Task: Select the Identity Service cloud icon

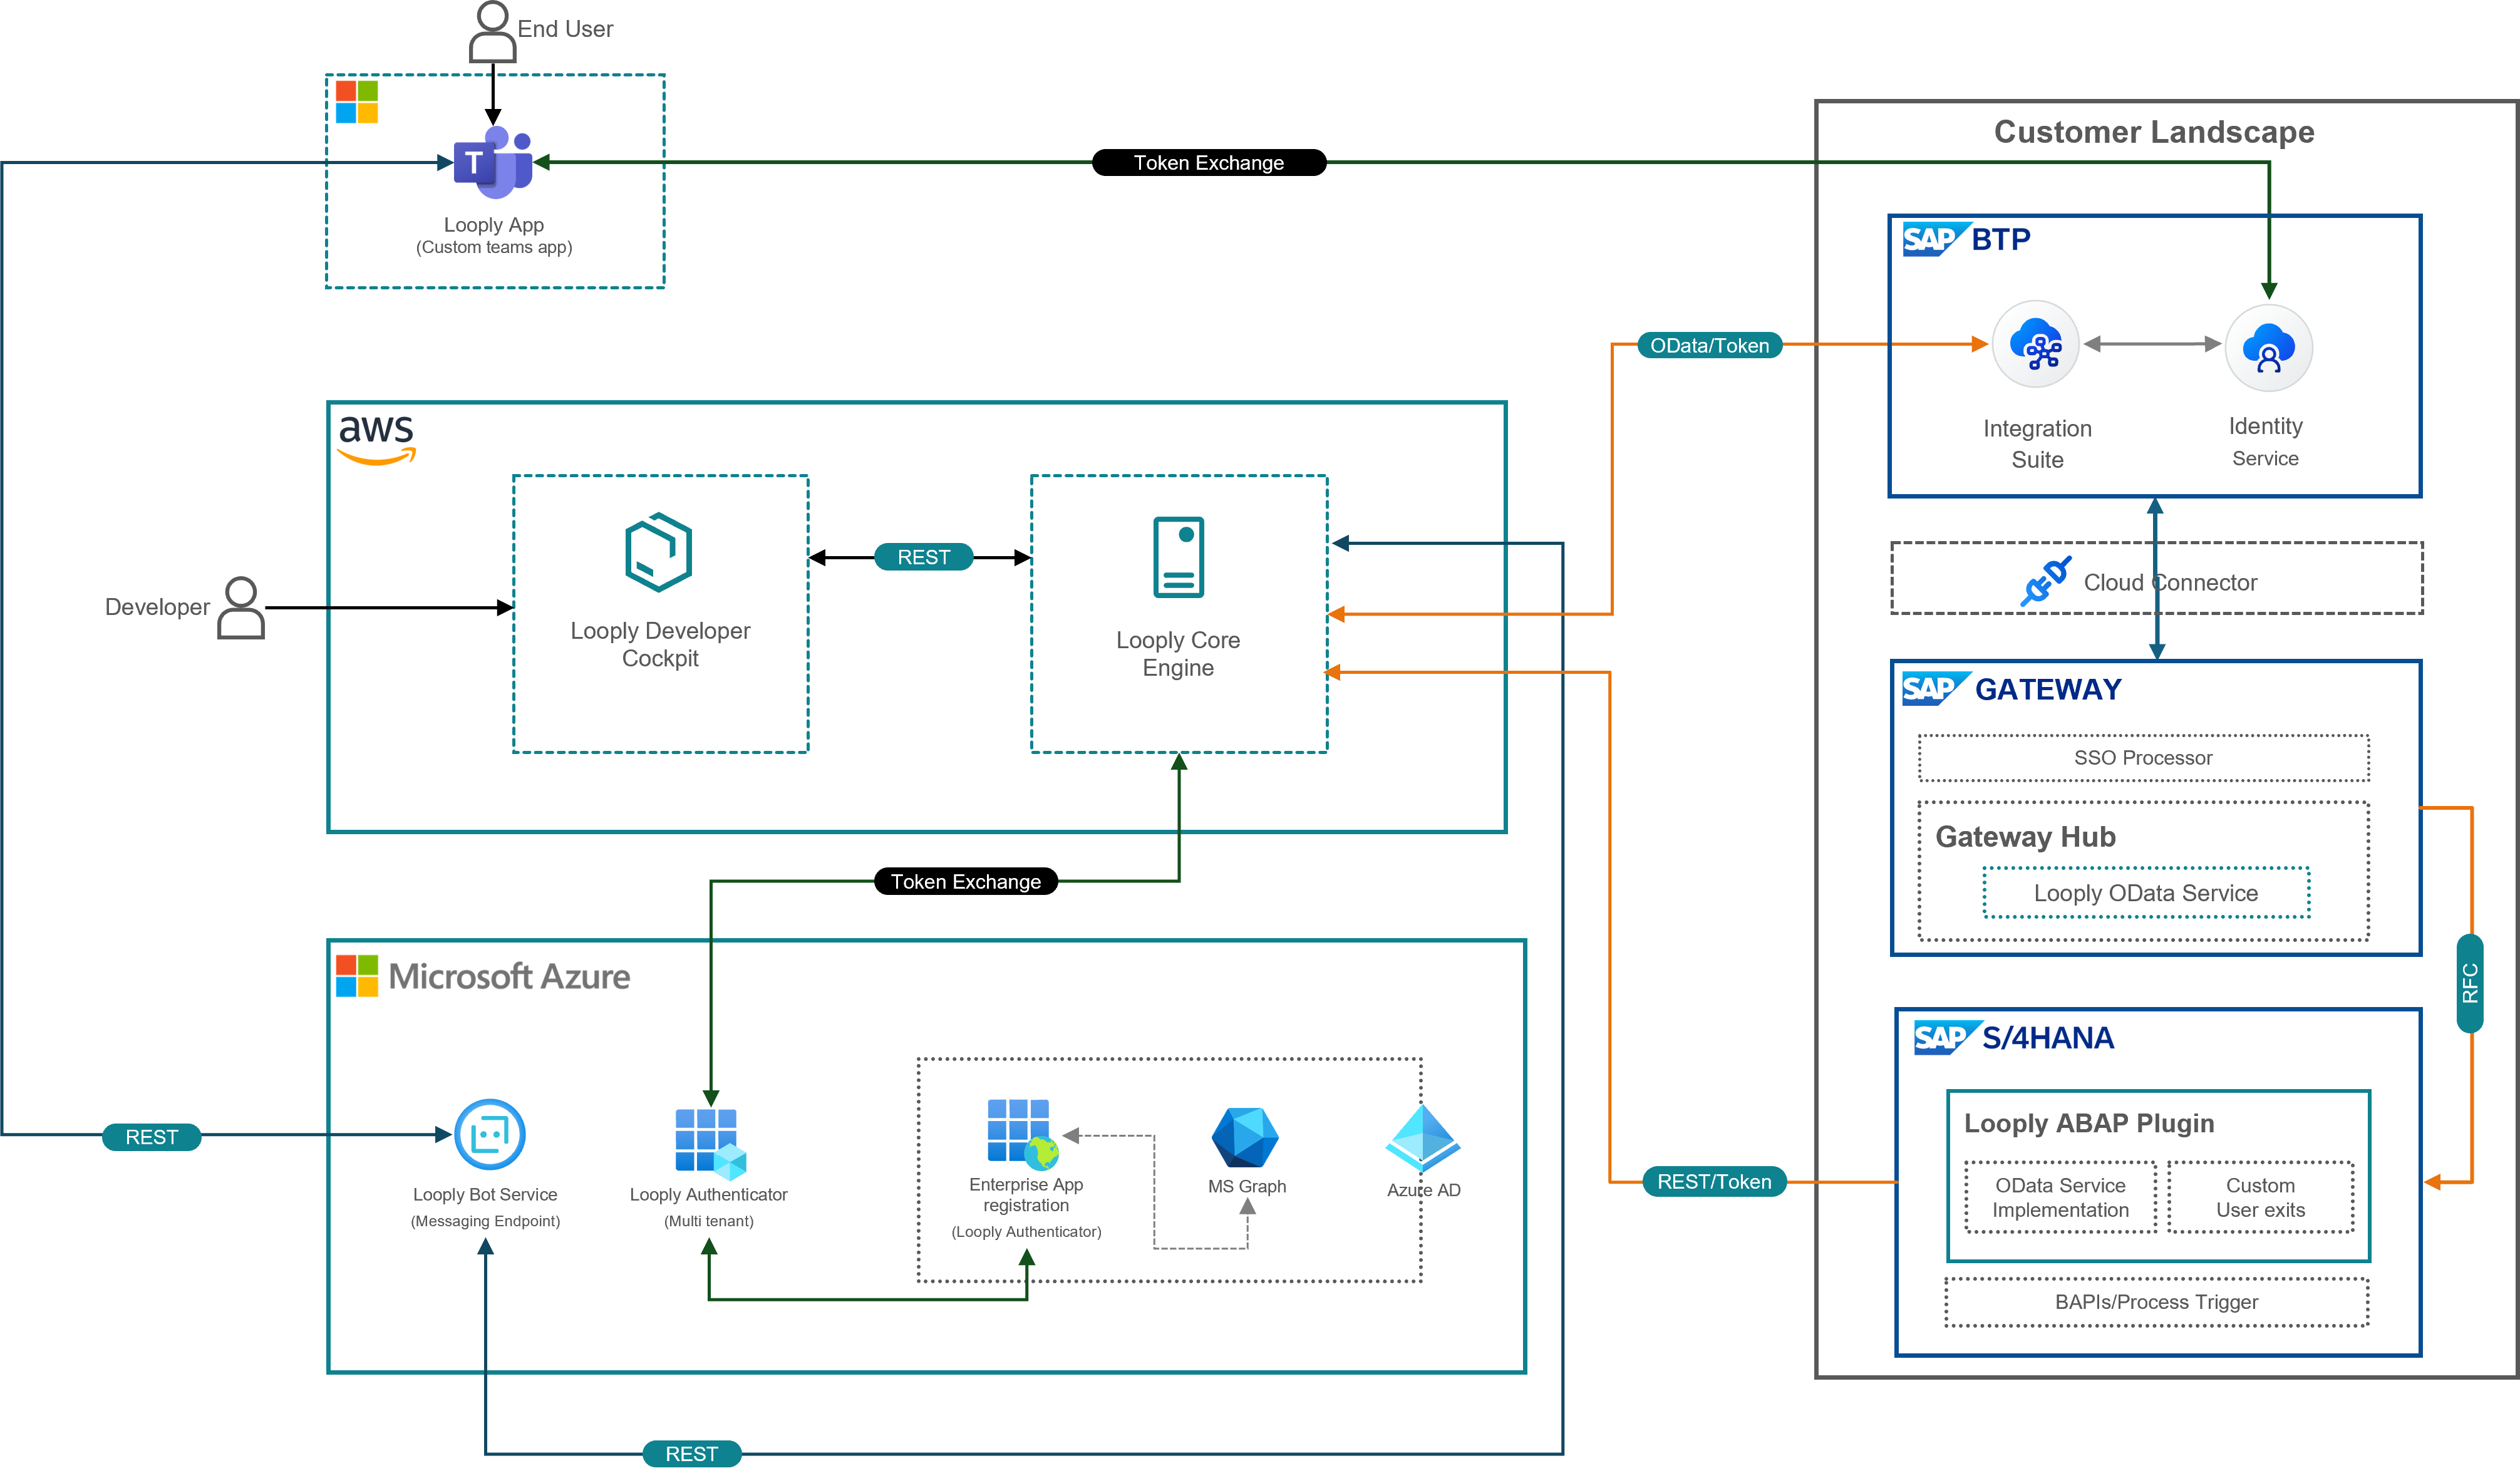Action: point(2268,347)
